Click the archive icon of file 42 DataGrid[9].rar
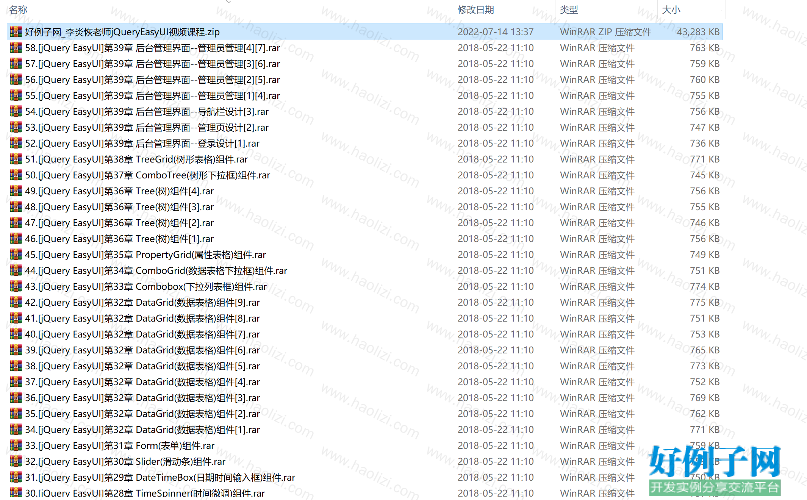 click(16, 302)
